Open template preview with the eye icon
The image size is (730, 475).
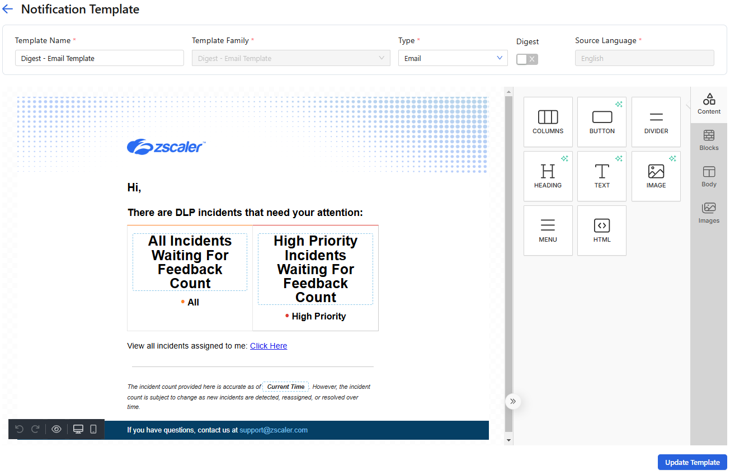coord(56,429)
